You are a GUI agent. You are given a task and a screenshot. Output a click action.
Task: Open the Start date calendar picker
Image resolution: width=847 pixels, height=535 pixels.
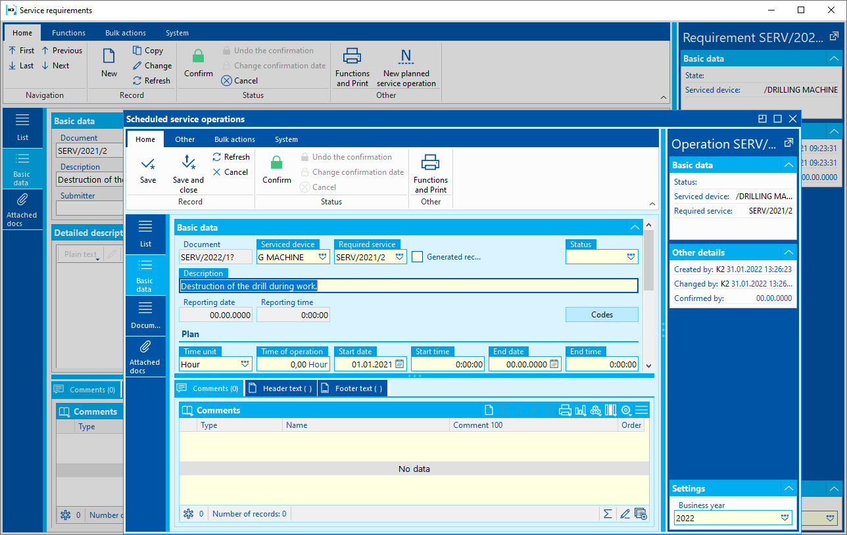click(x=399, y=364)
